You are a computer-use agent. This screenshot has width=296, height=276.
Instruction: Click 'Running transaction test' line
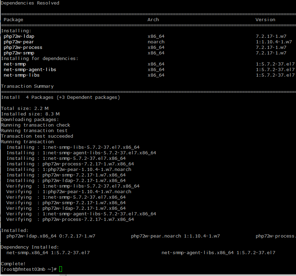click(34, 131)
